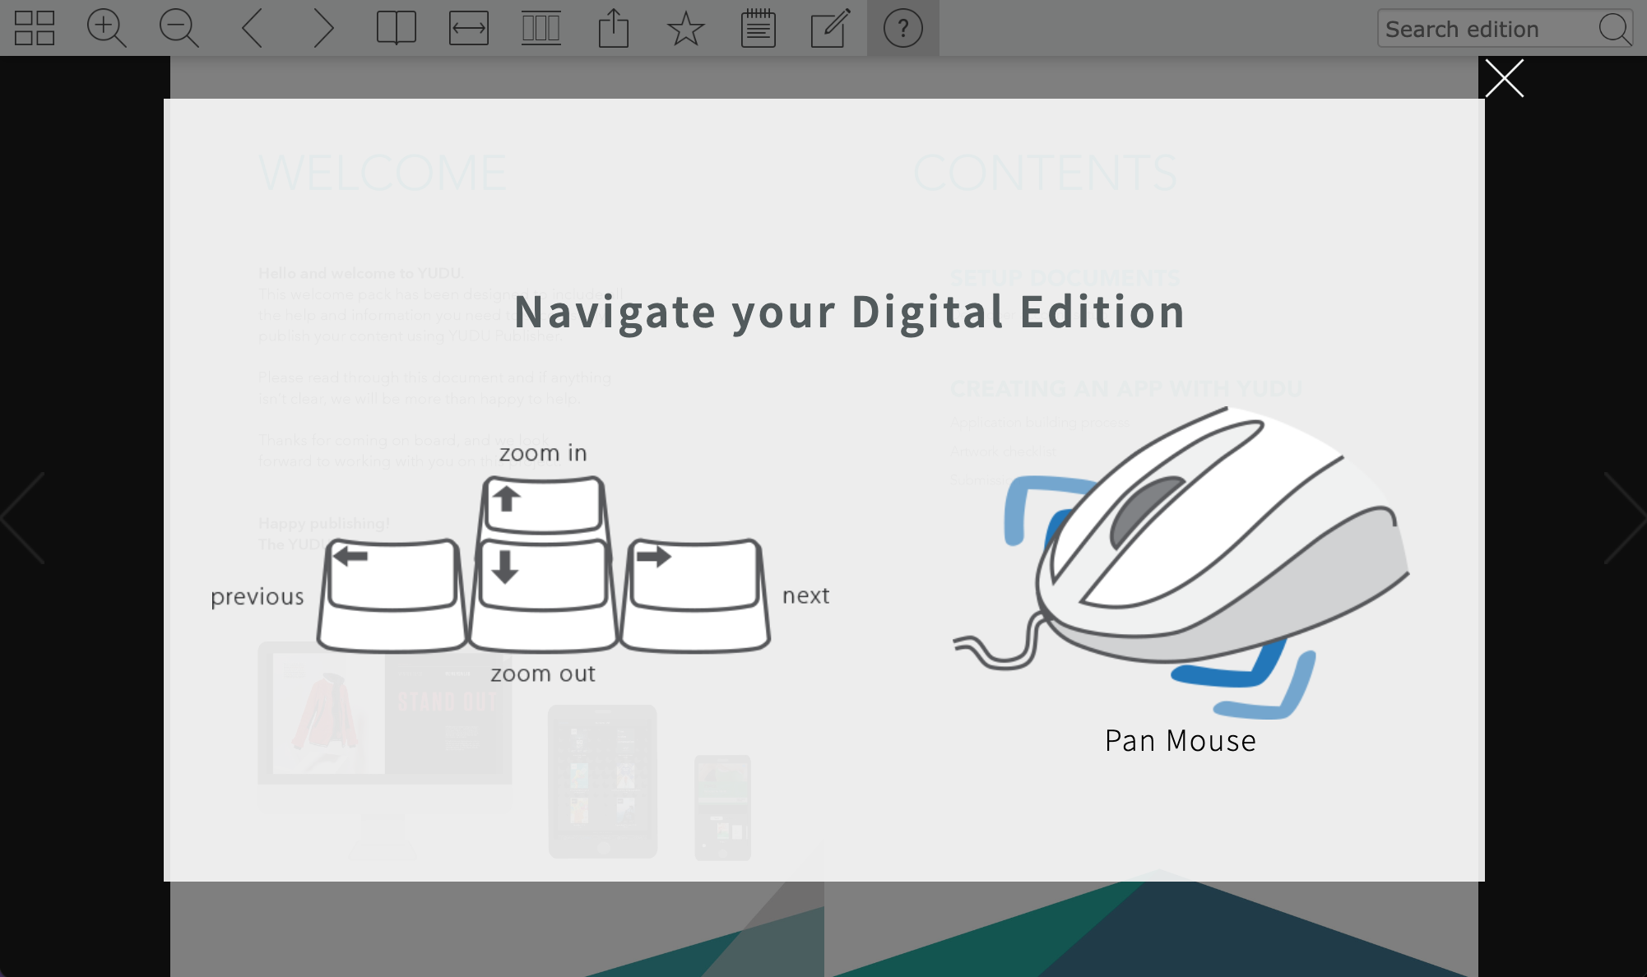This screenshot has width=1647, height=977.
Task: Flip to next page with right edge arrow
Action: (1625, 518)
